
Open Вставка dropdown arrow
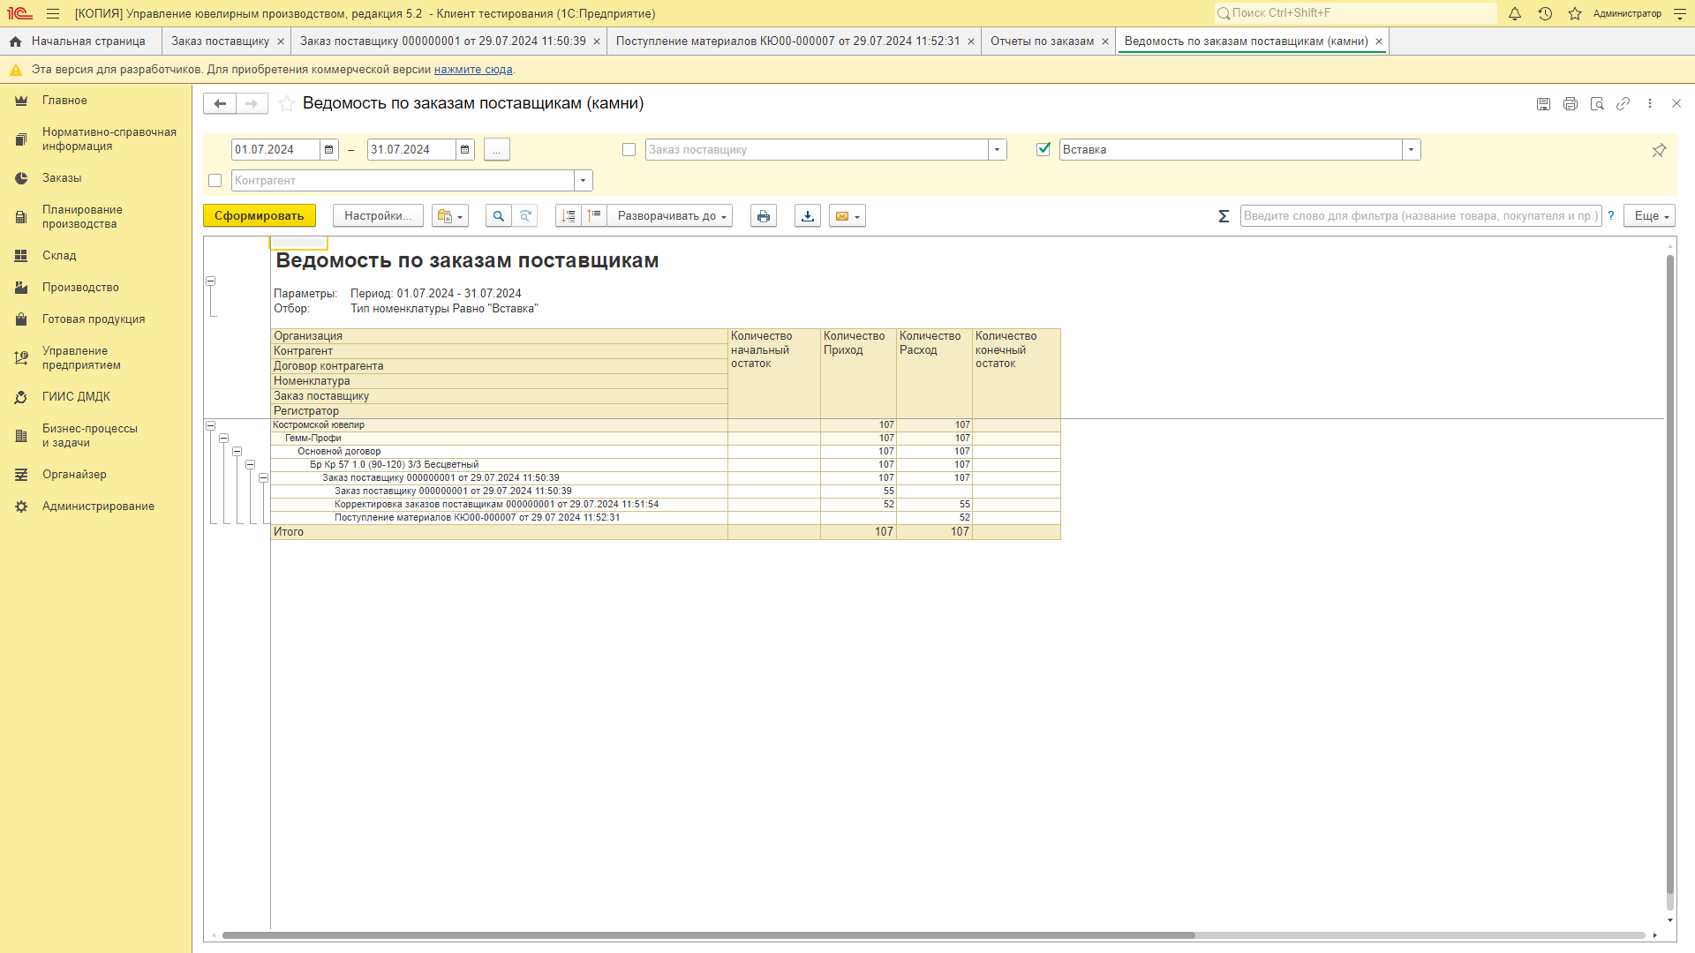[x=1411, y=150]
